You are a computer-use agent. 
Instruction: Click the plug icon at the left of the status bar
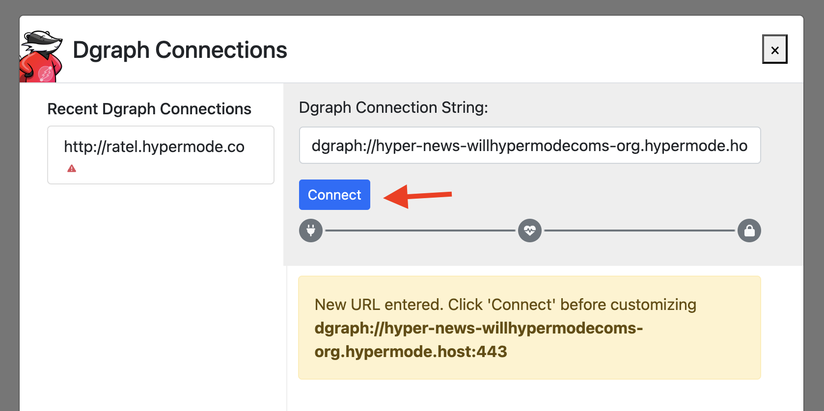click(x=311, y=231)
